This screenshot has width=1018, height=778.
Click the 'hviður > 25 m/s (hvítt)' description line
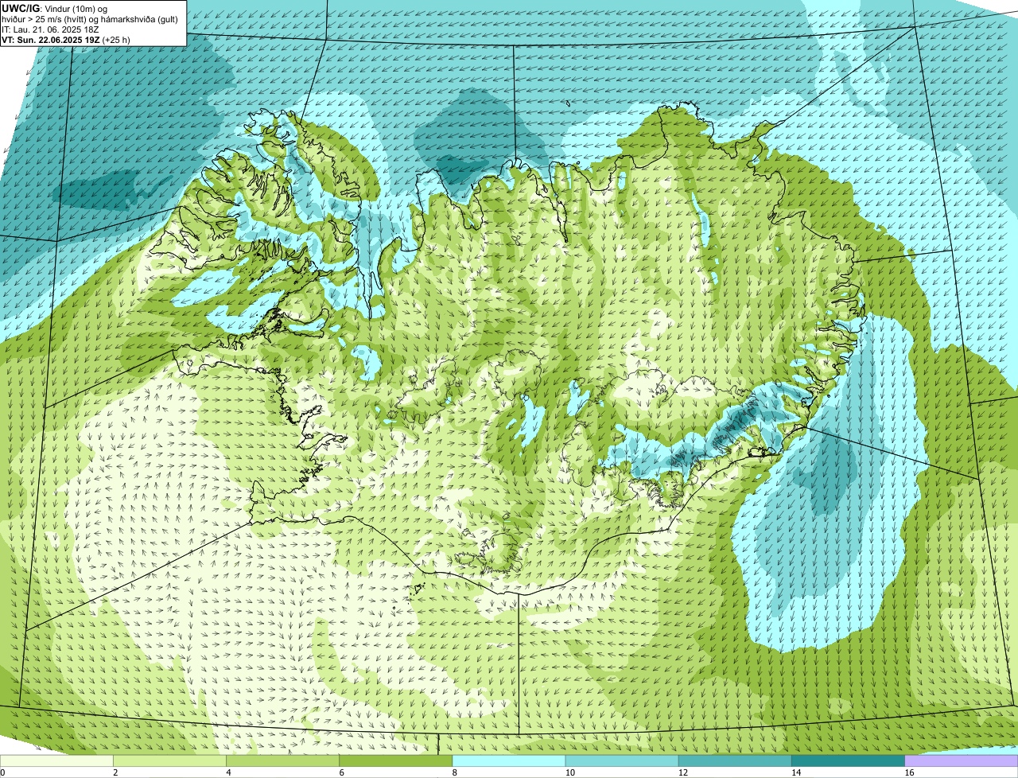click(91, 19)
